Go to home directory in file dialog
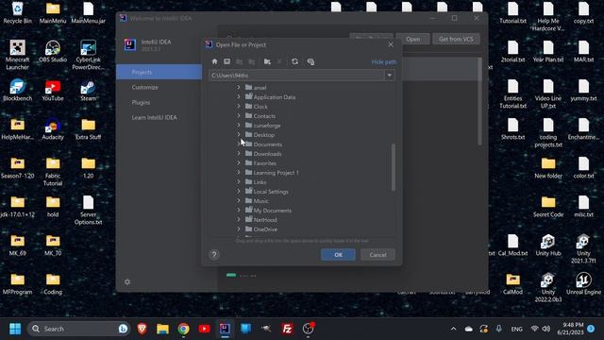The image size is (604, 340). tap(214, 61)
